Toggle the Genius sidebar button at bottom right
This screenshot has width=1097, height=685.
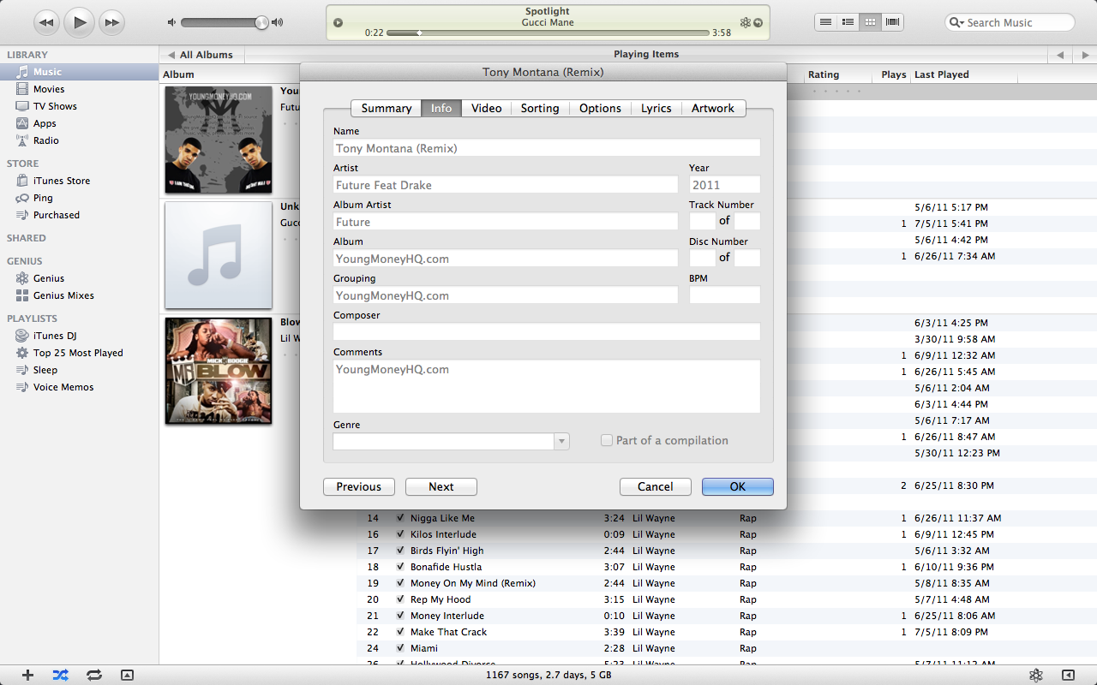click(1068, 675)
